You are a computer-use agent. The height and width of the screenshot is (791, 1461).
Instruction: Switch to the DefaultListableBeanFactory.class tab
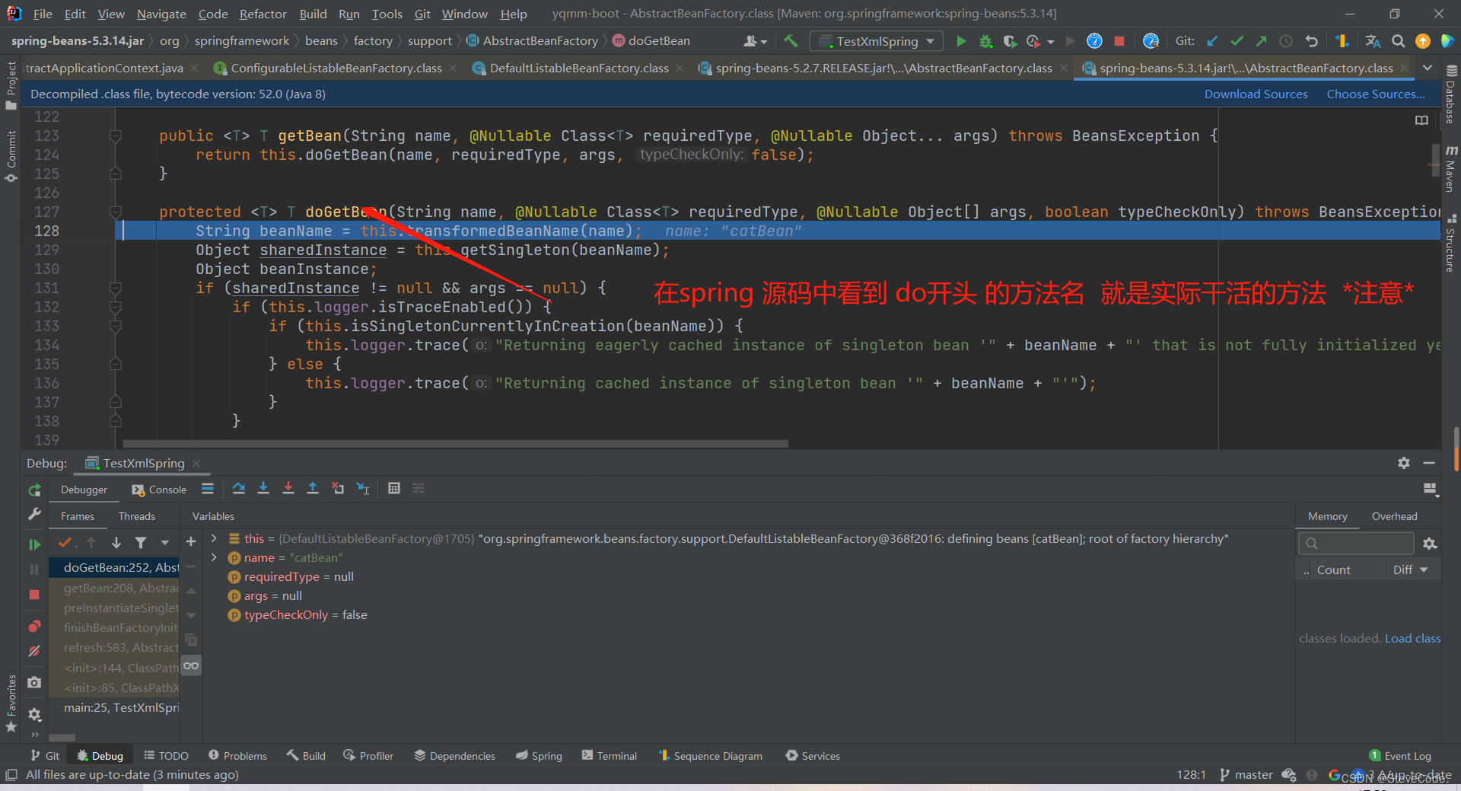click(x=579, y=68)
